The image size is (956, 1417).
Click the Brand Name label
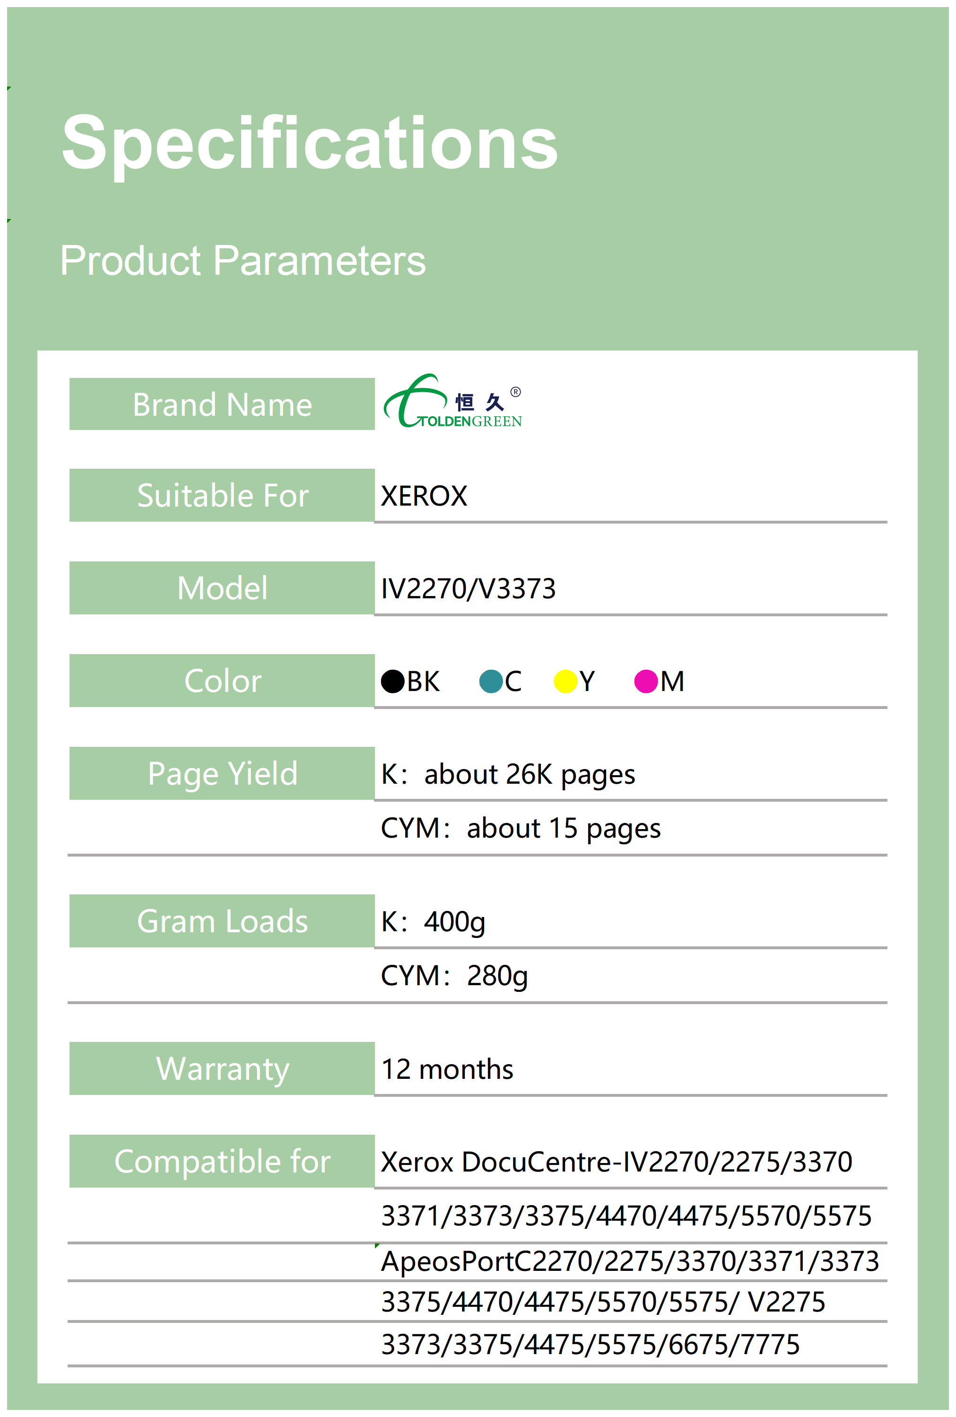222,404
